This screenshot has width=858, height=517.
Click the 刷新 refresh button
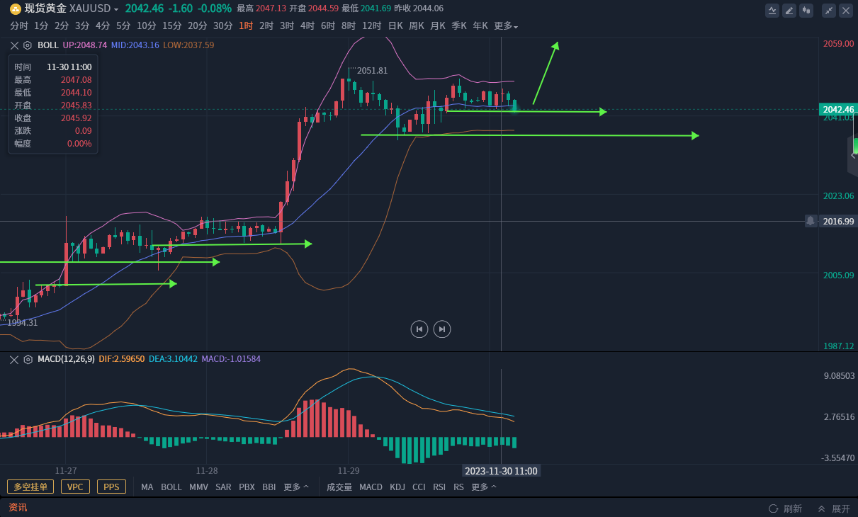pyautogui.click(x=786, y=509)
